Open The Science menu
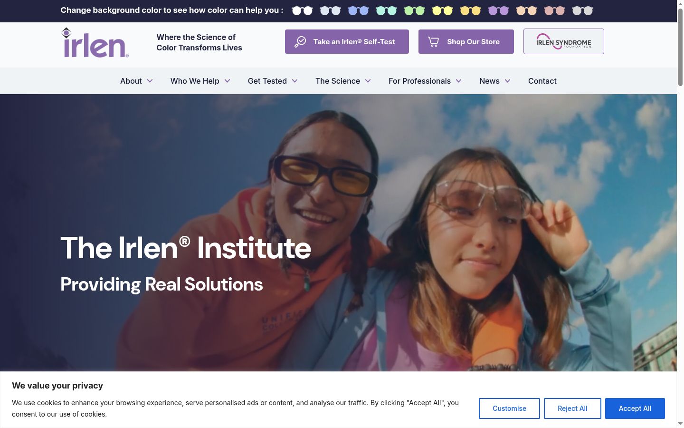This screenshot has width=684, height=428. (338, 81)
